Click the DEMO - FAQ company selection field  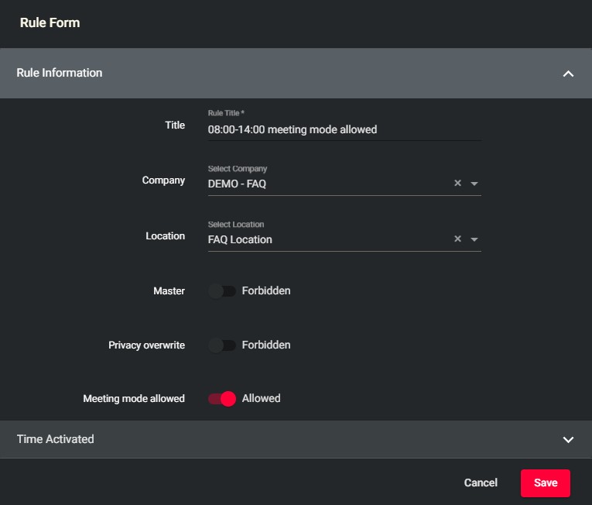pos(325,184)
